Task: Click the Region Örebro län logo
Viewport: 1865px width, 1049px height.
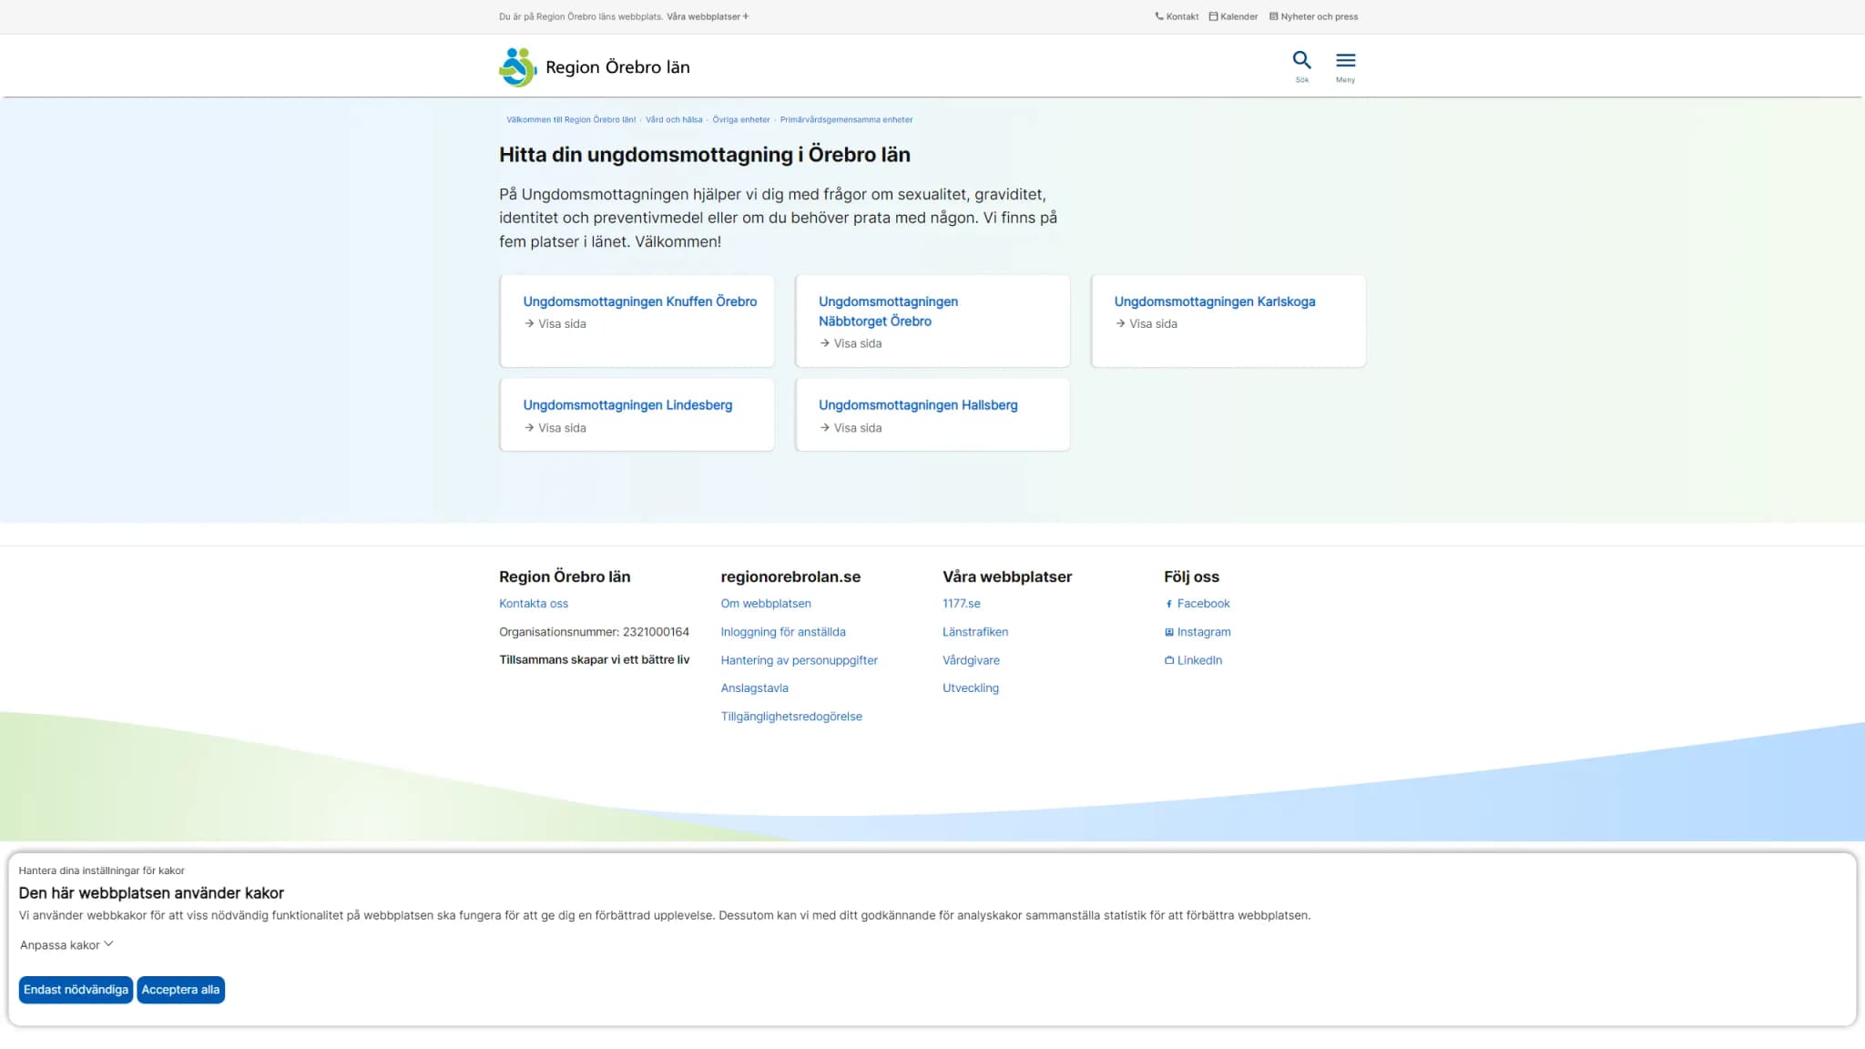Action: (595, 67)
